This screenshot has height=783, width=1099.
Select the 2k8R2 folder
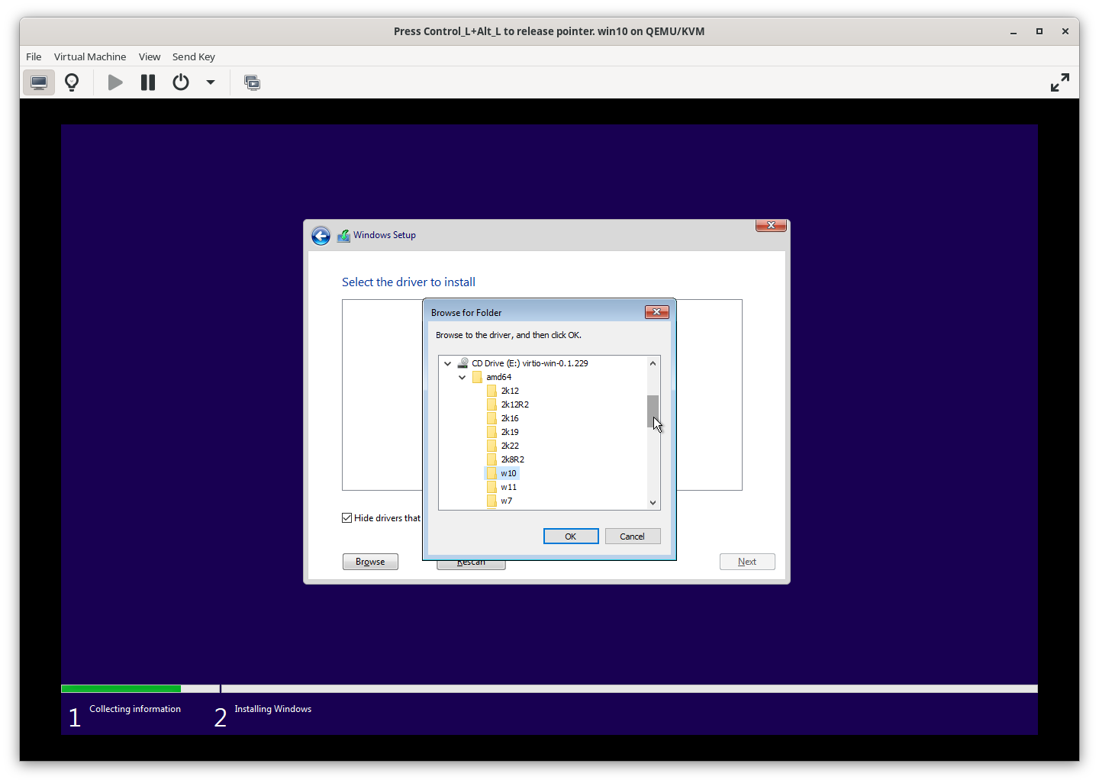[x=512, y=459]
